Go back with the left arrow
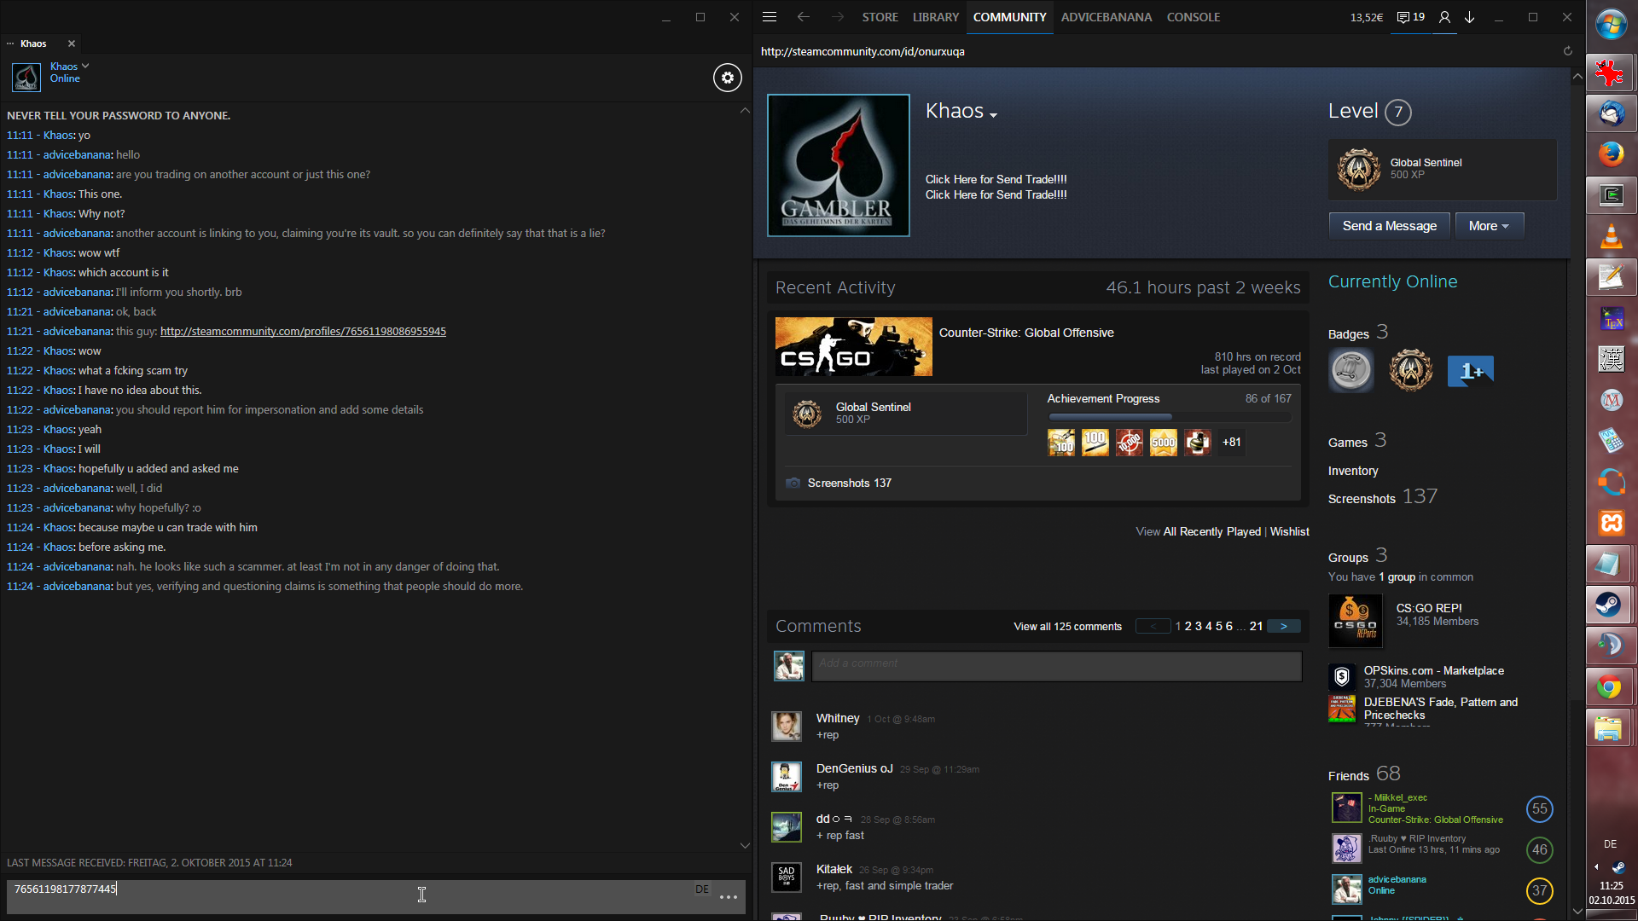Image resolution: width=1638 pixels, height=921 pixels. 803,17
